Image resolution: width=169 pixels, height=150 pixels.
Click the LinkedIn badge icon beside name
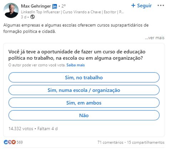pos(55,6)
